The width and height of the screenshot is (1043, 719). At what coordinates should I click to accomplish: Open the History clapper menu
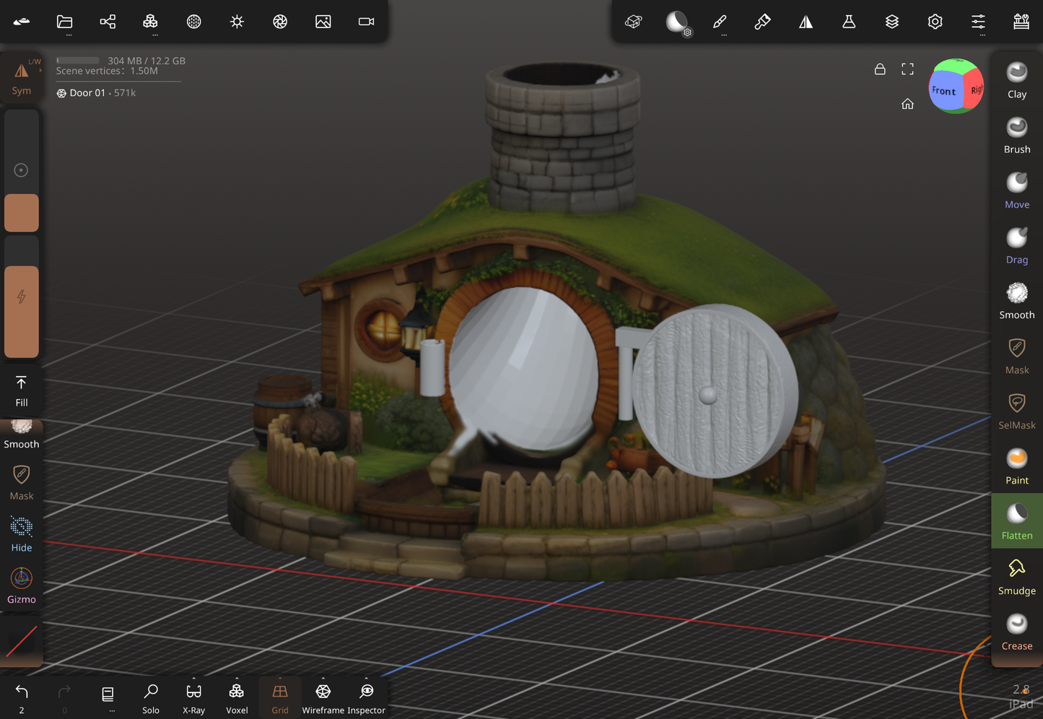click(1021, 22)
